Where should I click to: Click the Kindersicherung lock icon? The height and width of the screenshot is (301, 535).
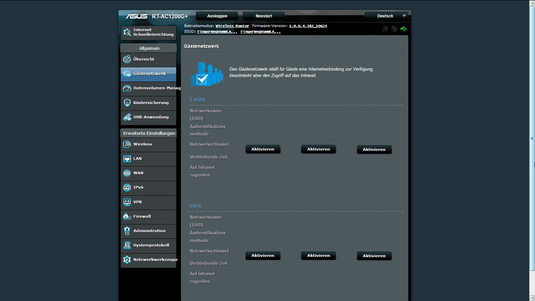coord(127,103)
